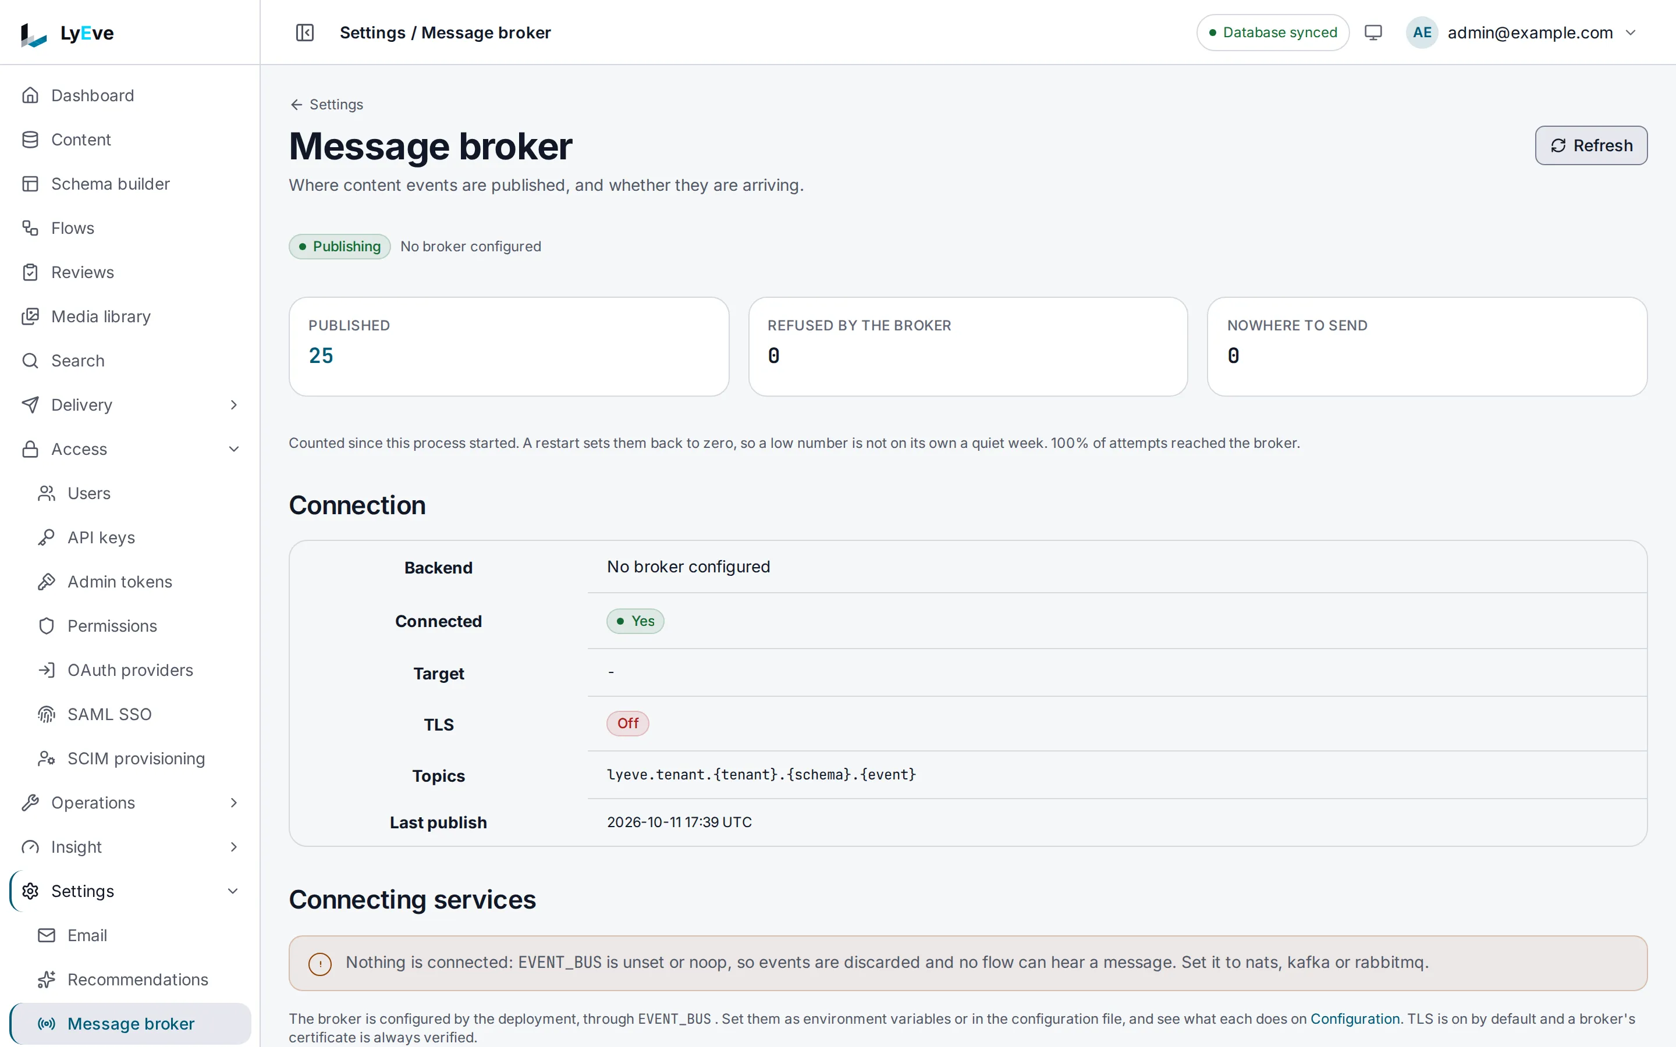Click the Nowhere to send card
Viewport: 1676px width, 1047px height.
tap(1427, 346)
